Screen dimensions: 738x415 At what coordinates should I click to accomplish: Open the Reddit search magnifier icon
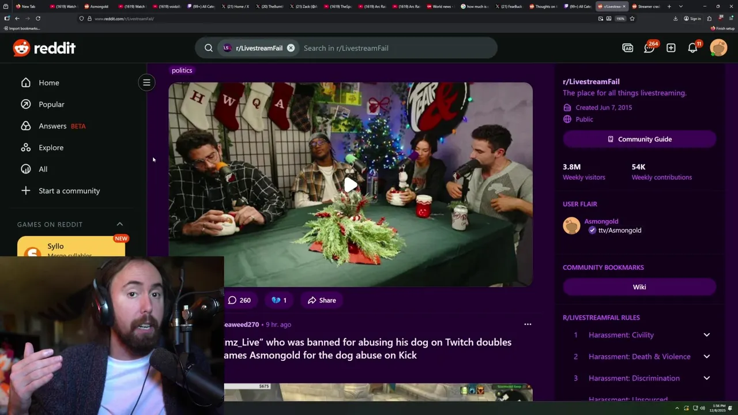click(x=209, y=48)
